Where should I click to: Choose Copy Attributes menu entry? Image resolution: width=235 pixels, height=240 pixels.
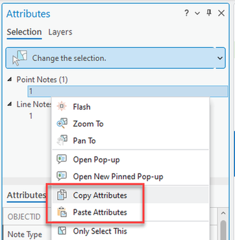click(130, 195)
